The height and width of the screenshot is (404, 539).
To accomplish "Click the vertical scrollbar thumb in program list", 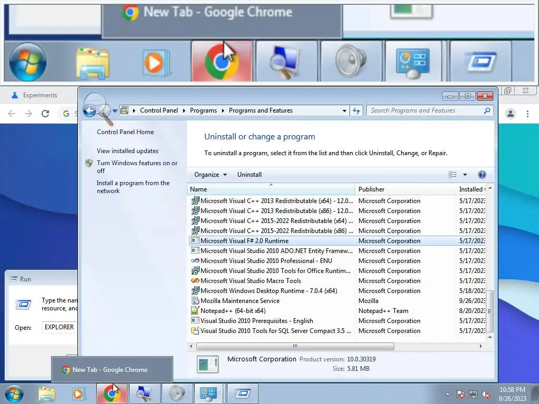I will pyautogui.click(x=490, y=311).
